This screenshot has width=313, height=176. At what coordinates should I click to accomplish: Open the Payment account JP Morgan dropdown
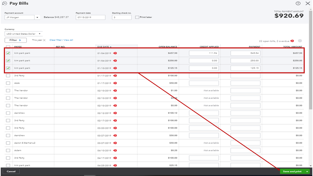click(x=37, y=17)
